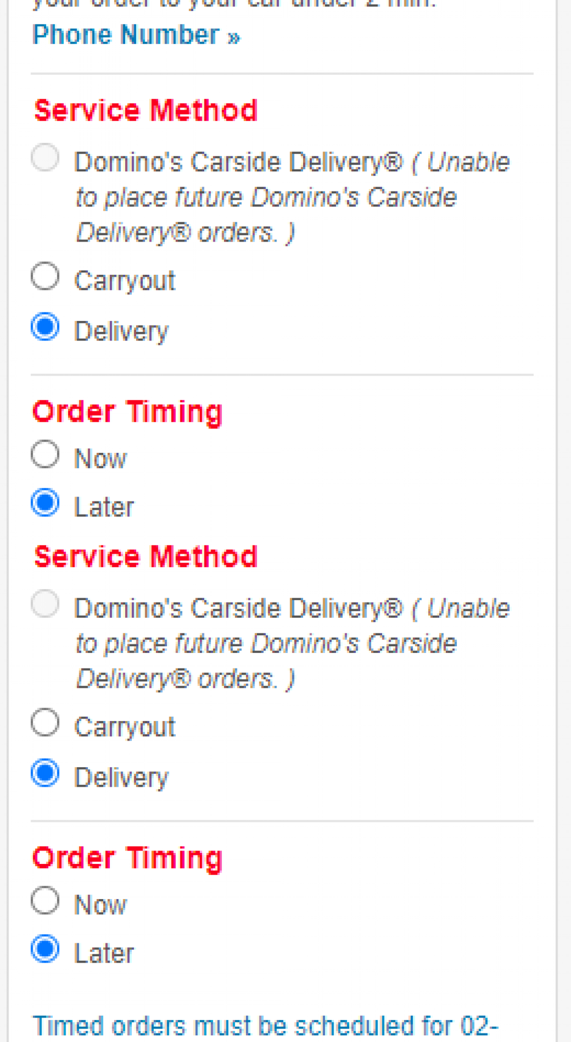Select Delivery radio in second Service Method group
The image size is (571, 1042).
point(45,773)
